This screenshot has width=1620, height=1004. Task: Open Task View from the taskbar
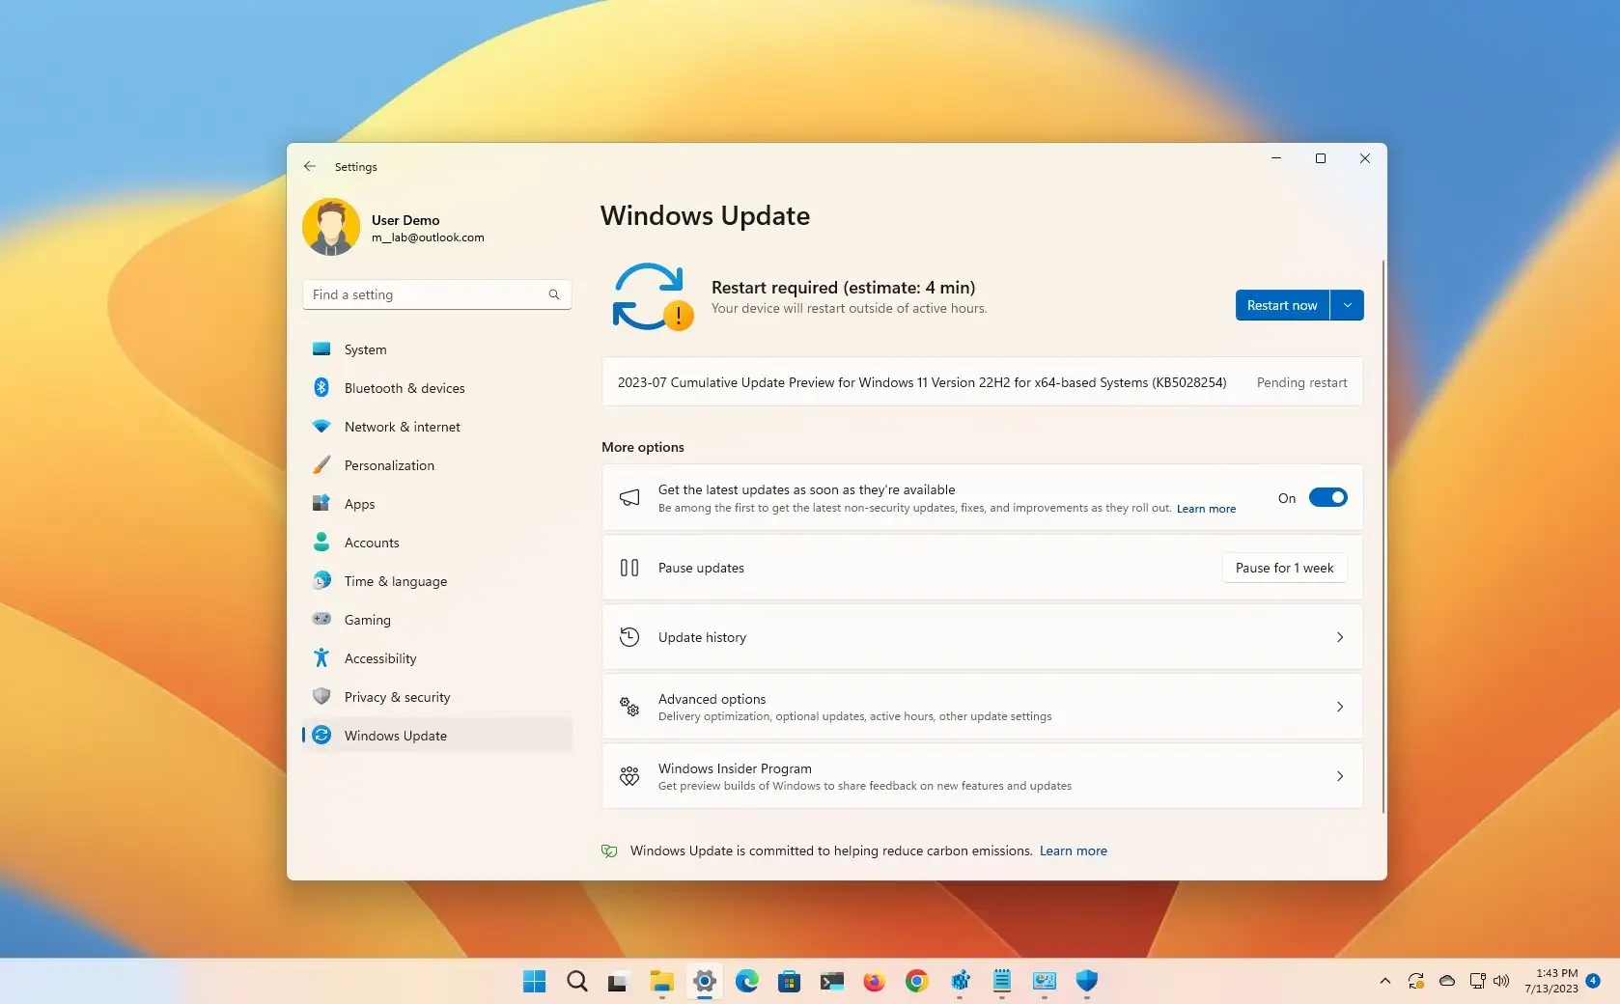(618, 982)
